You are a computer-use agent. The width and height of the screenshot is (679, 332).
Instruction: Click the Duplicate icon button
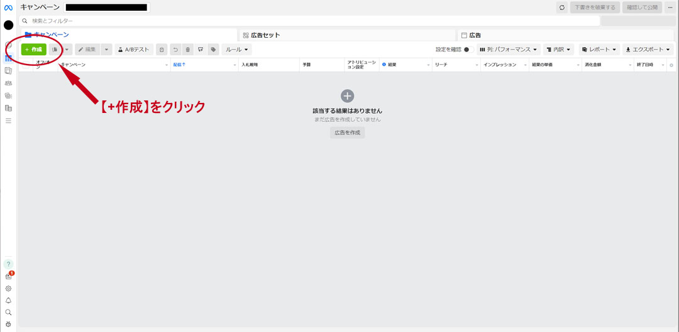(x=55, y=50)
